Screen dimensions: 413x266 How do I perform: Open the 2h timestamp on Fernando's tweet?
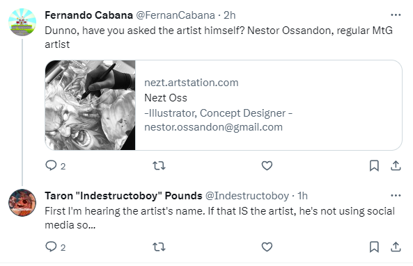coord(229,15)
